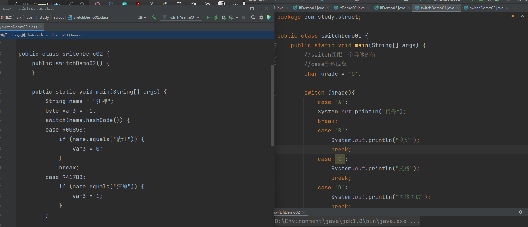
Task: Click 'case 900858:' in decompiled code
Action: [65, 130]
